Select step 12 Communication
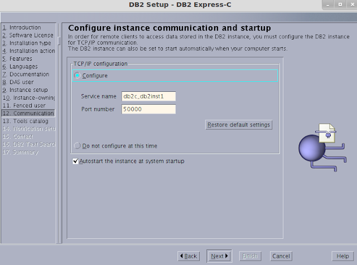Image resolution: width=357 pixels, height=265 pixels. (28, 113)
